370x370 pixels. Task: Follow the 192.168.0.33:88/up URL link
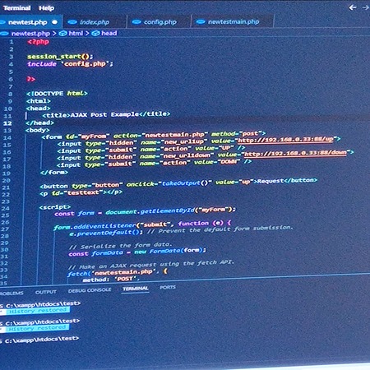coord(285,140)
